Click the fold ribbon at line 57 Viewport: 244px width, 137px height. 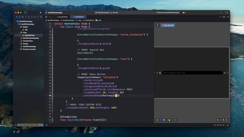53,120
